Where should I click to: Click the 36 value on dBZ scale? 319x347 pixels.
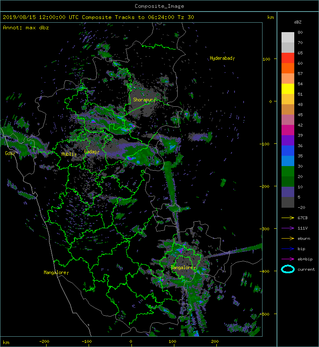pos(300,145)
